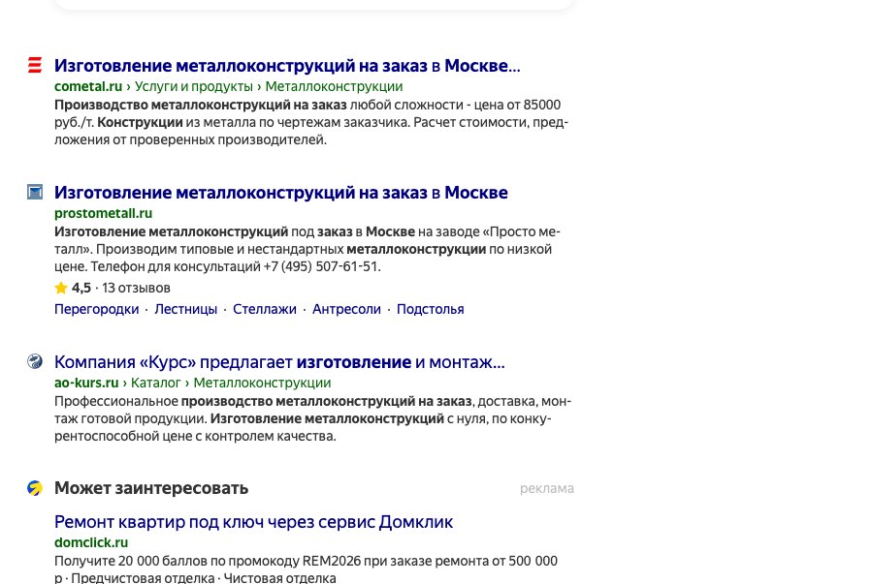873x584 pixels.
Task: Go to 'Перегородки' sitelink
Action: click(x=96, y=309)
